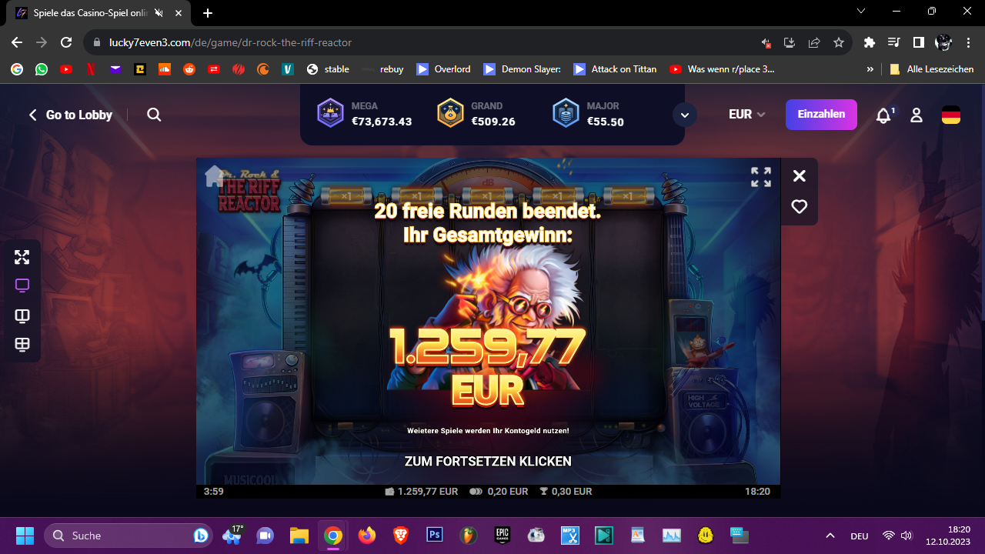Open the Chrome extensions puzzle icon
Screen dimensions: 985x554
click(x=870, y=42)
